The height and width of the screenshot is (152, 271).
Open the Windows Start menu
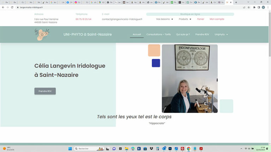pyautogui.click(x=70, y=148)
